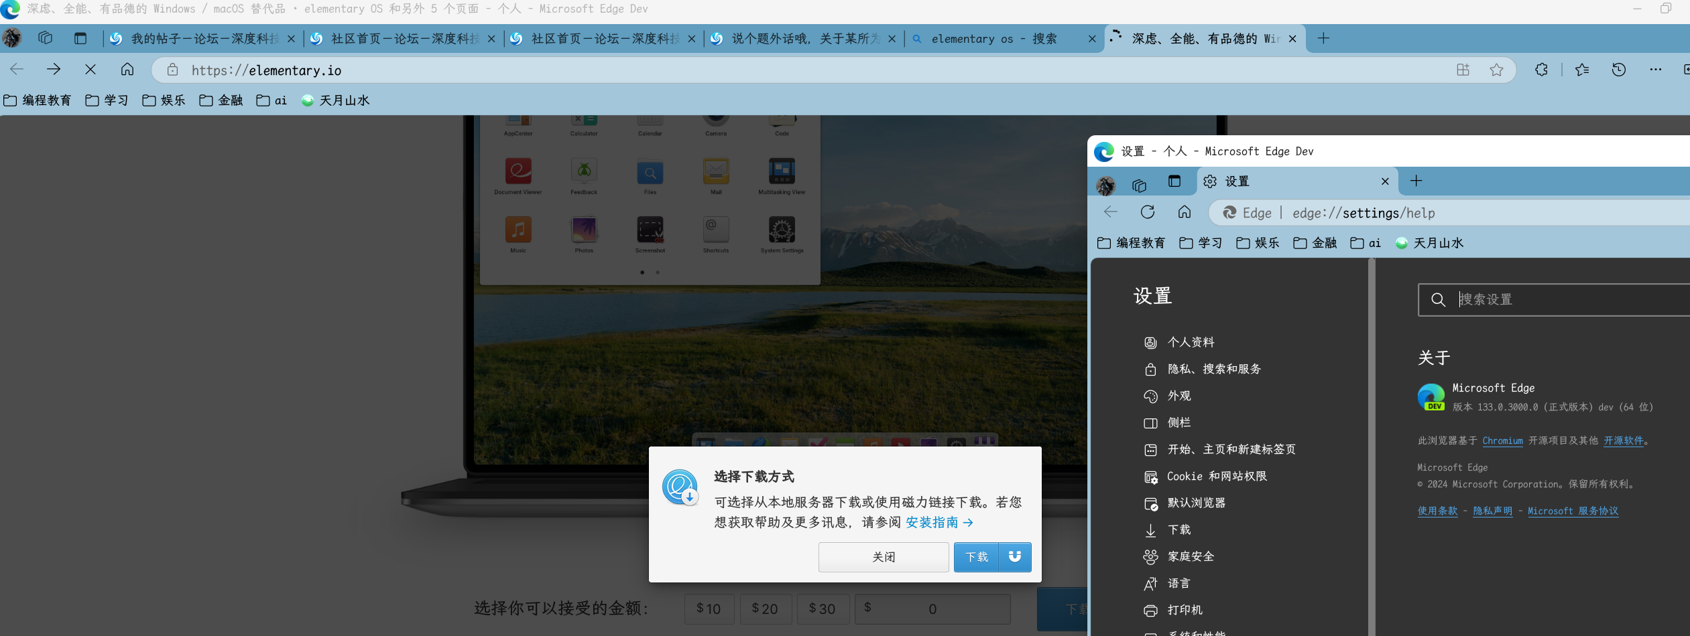Open 金融 bookmark folder in Settings window
This screenshot has width=1690, height=636.
point(1315,243)
